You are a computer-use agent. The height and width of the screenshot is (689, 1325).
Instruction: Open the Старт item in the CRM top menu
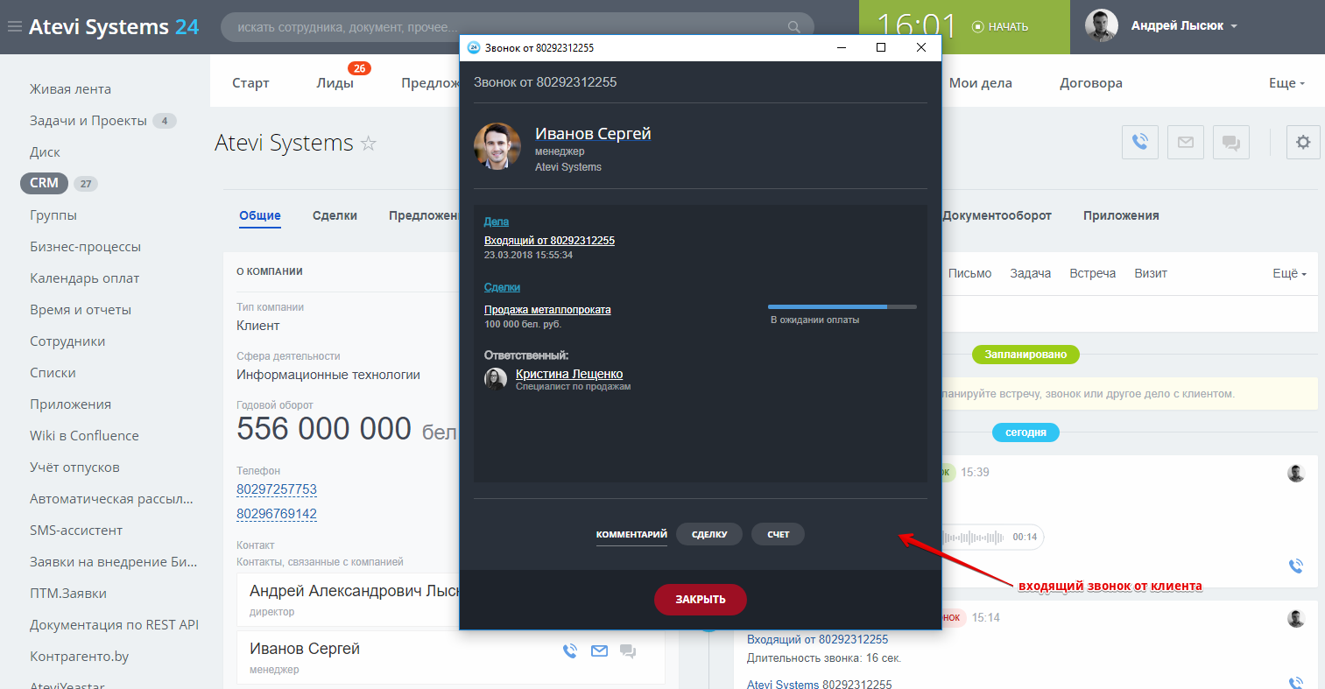click(x=250, y=83)
